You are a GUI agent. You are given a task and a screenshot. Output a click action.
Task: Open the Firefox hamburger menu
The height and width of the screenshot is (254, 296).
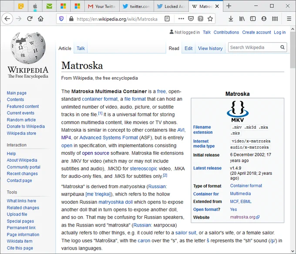[x=289, y=19]
